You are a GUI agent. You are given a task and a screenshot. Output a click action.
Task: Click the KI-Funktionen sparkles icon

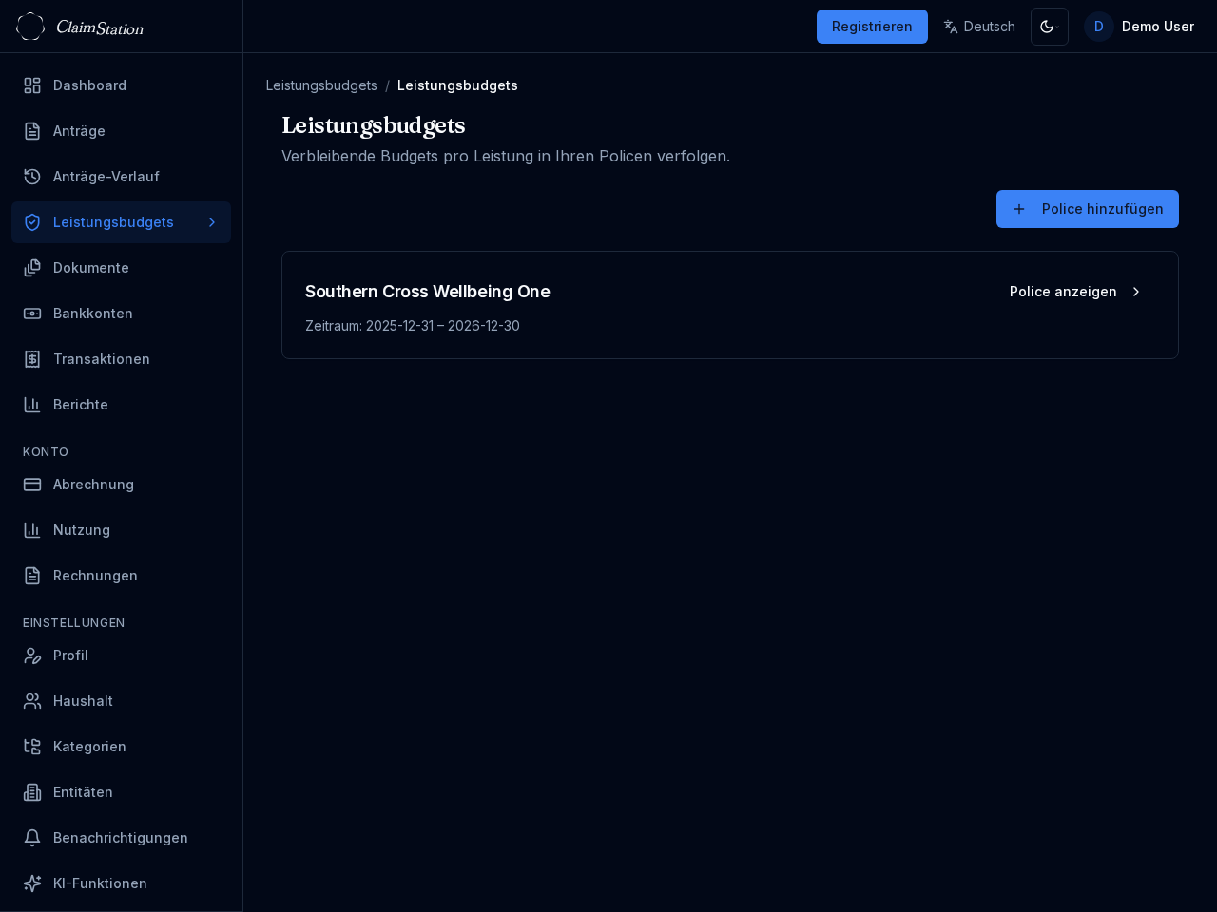coord(32,883)
